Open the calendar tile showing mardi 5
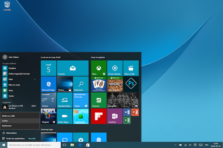The height and width of the screenshot is (148, 223). (48, 68)
